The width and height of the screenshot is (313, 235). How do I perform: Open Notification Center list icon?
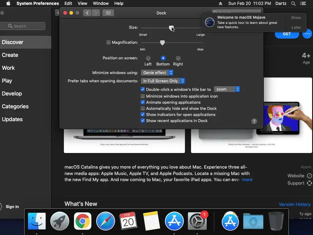coord(303,3)
